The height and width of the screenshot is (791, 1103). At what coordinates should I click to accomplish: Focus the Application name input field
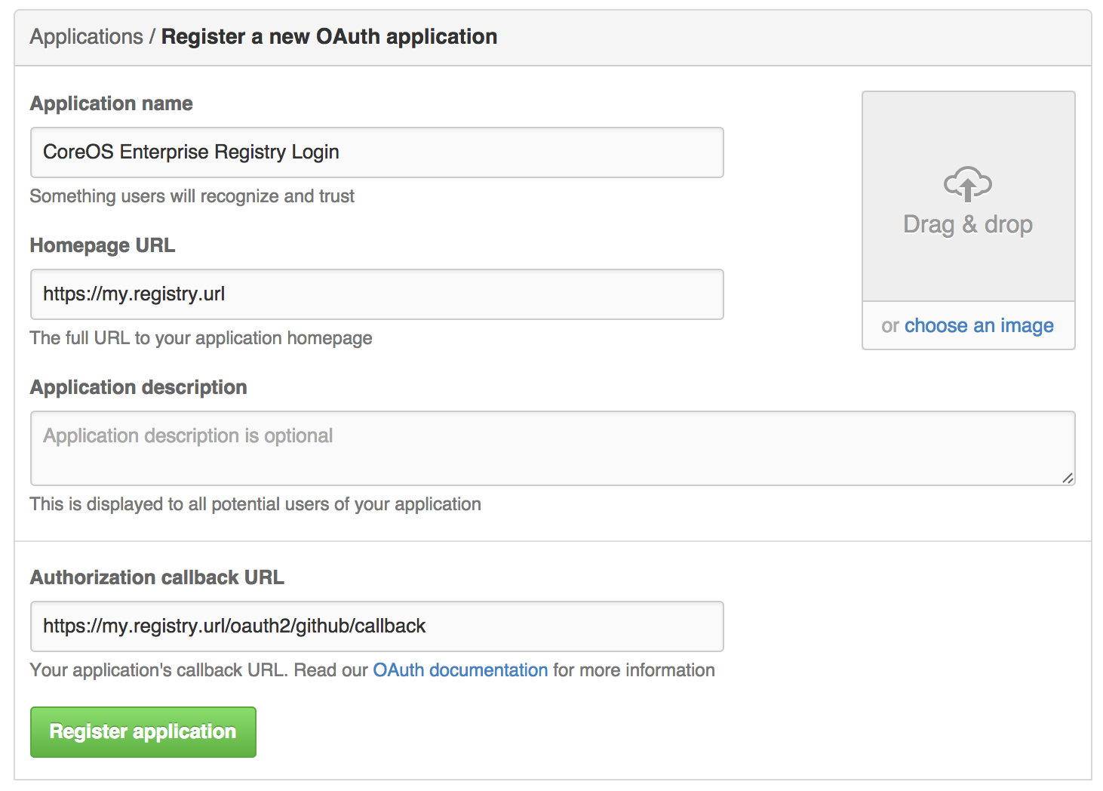tap(377, 152)
